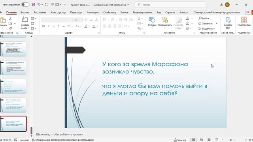Open the font size combo box
The height and width of the screenshot is (142, 253).
pyautogui.click(x=79, y=20)
